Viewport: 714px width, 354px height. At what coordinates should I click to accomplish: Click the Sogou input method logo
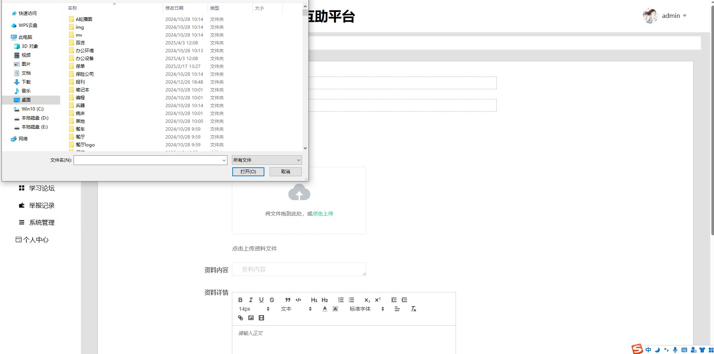click(637, 349)
